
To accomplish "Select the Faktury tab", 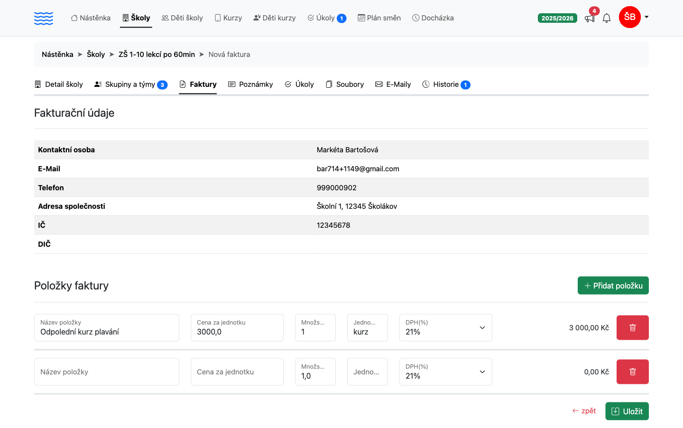I will pos(198,84).
